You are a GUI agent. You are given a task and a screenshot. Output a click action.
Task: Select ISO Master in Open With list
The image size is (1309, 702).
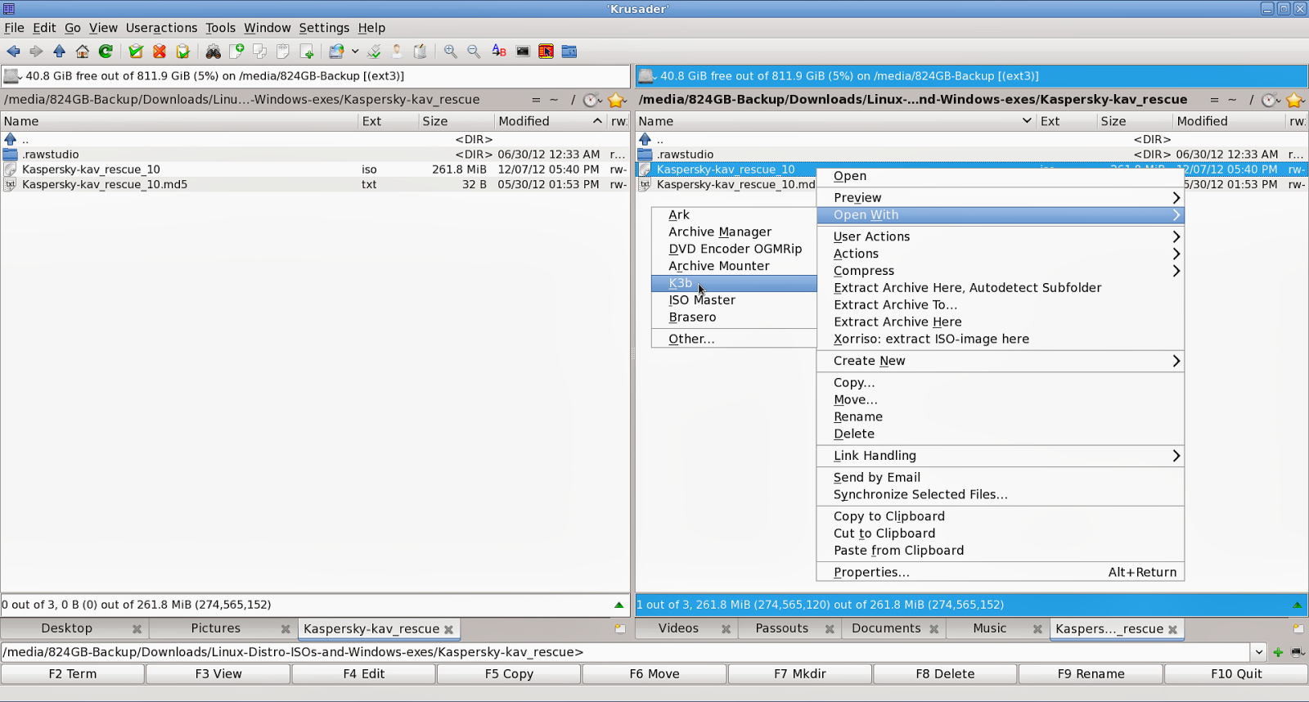pos(734,300)
